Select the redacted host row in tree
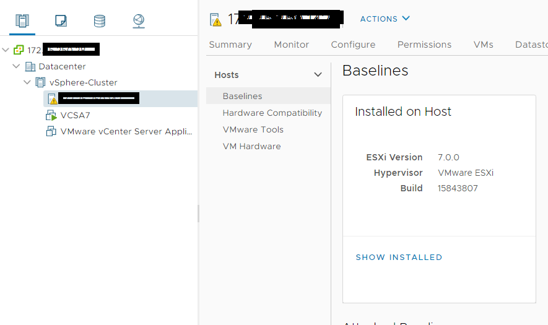This screenshot has height=325, width=548. pos(120,98)
